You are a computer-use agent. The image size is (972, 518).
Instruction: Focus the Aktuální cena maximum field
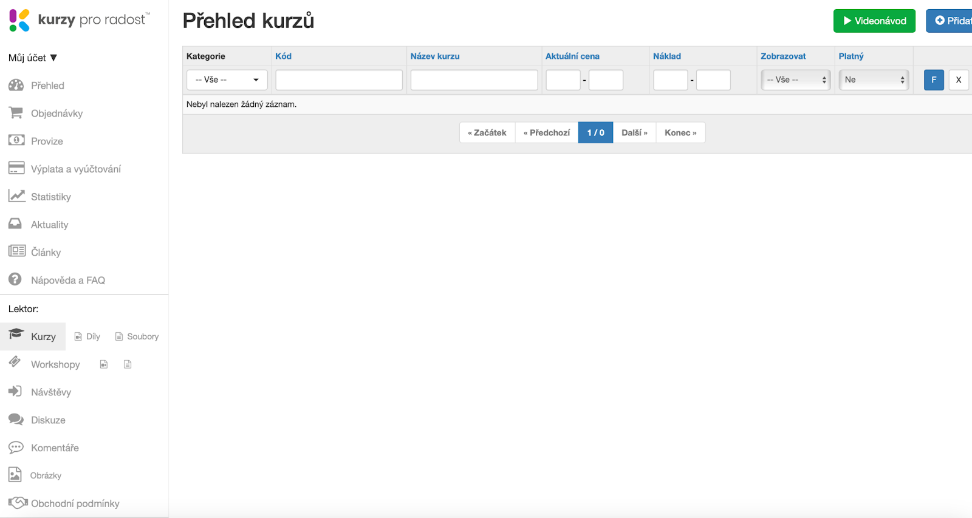tap(606, 80)
